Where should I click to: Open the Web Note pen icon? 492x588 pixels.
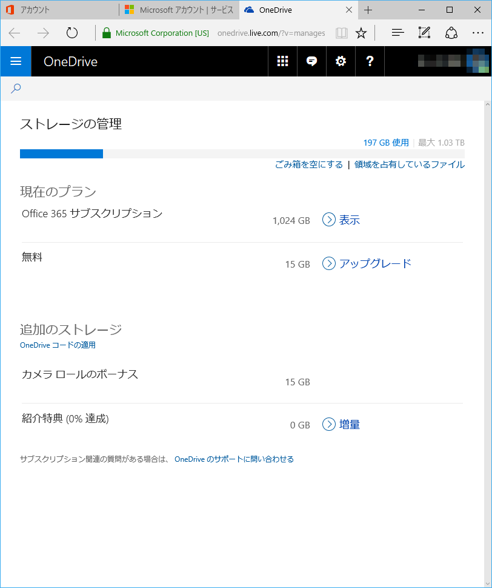click(x=424, y=33)
